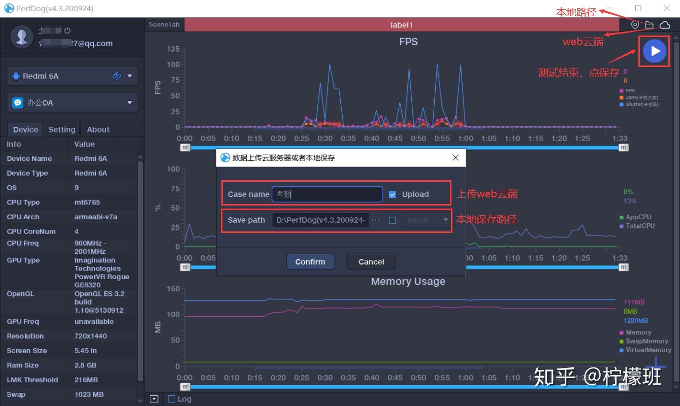Click the Confirm button
Screen dimensions: 680x406
pos(310,262)
